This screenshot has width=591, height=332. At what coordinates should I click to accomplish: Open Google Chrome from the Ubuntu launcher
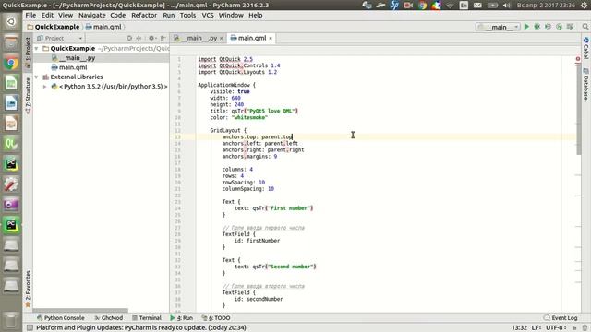coord(11,63)
